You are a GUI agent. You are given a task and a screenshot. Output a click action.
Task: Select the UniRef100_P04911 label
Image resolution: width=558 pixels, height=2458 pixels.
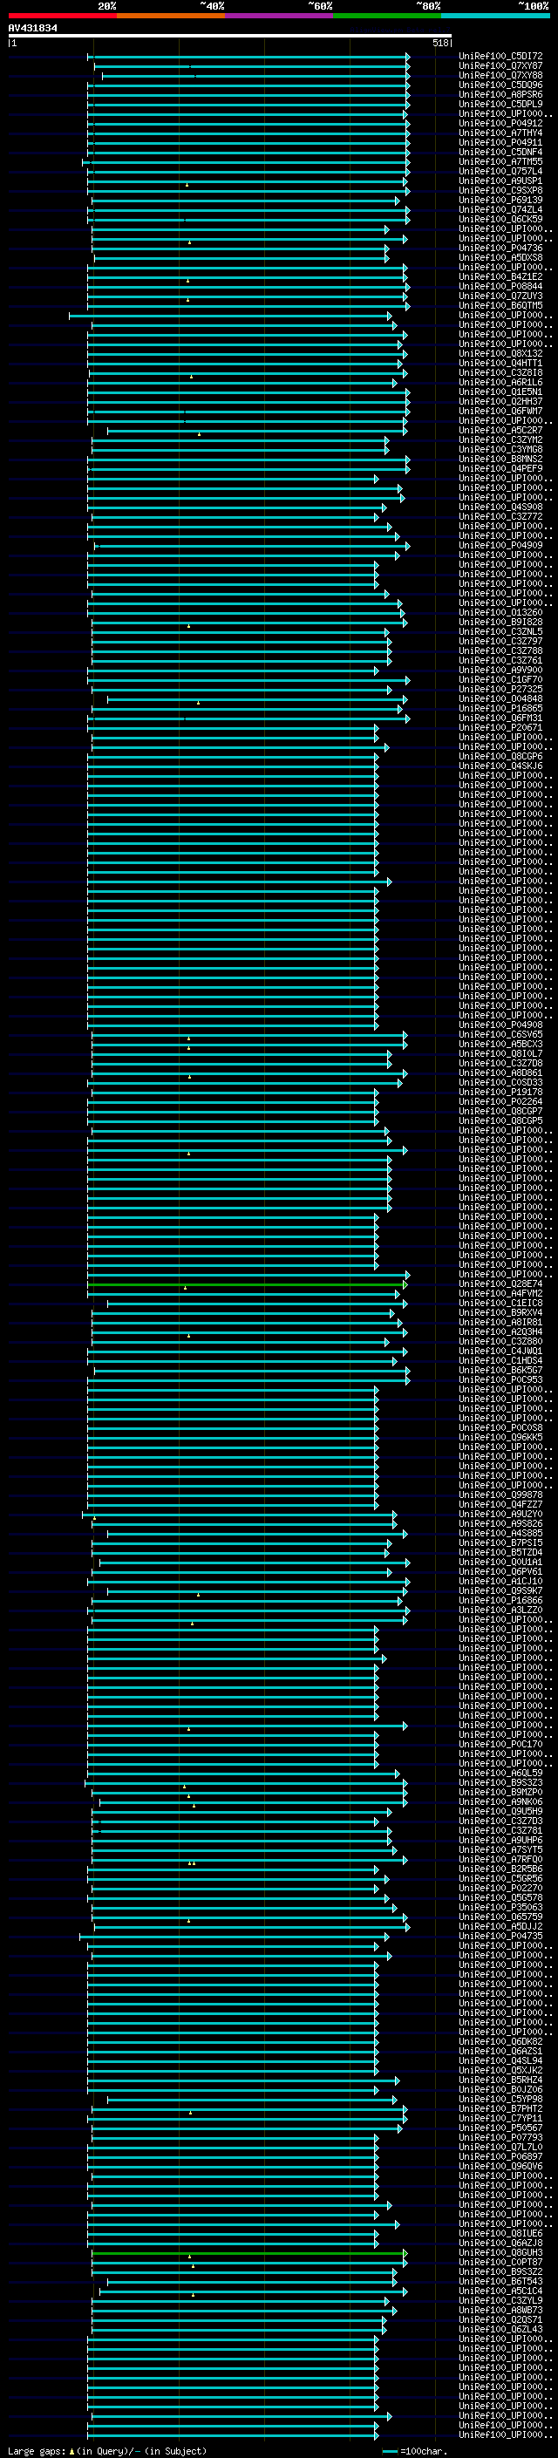pyautogui.click(x=500, y=142)
